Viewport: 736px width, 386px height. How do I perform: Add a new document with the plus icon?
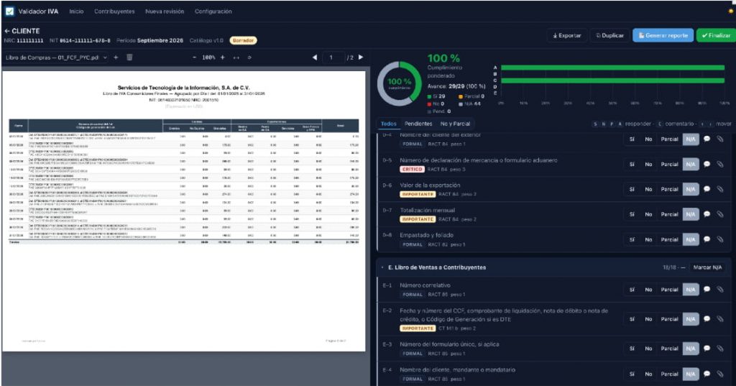tap(116, 58)
